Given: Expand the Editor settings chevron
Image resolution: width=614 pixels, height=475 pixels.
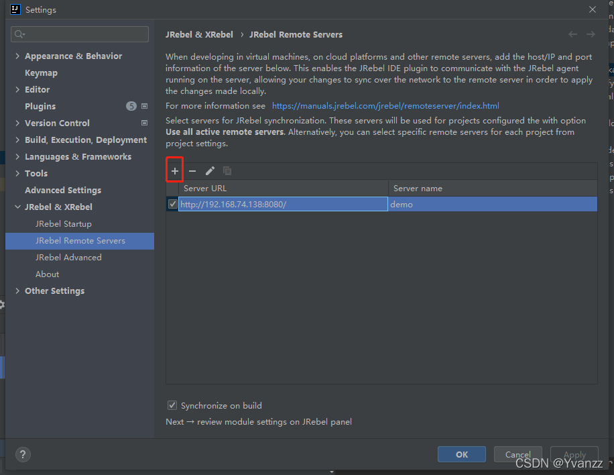Looking at the screenshot, I should pos(17,89).
